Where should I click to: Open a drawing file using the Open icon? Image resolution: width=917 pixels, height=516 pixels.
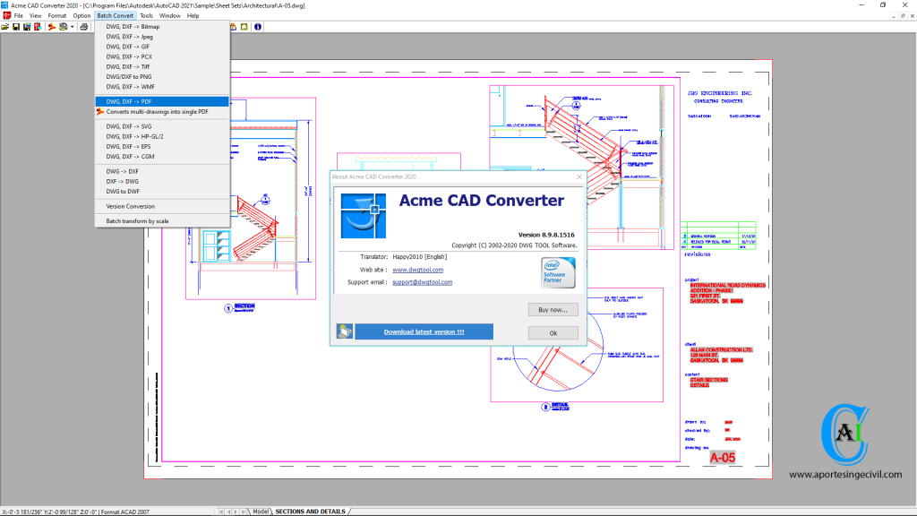(x=7, y=27)
